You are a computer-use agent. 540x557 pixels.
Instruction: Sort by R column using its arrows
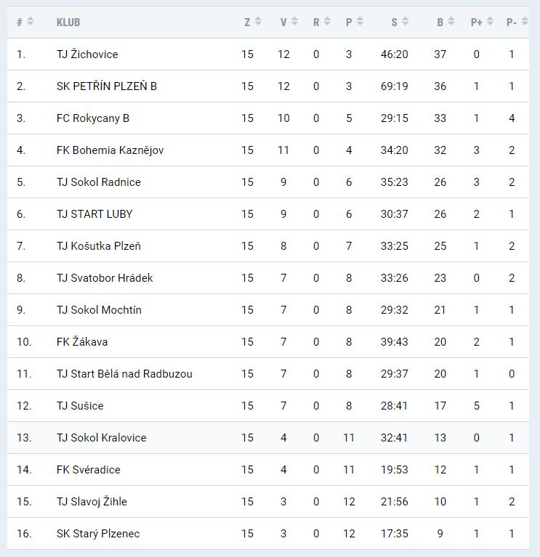point(327,22)
